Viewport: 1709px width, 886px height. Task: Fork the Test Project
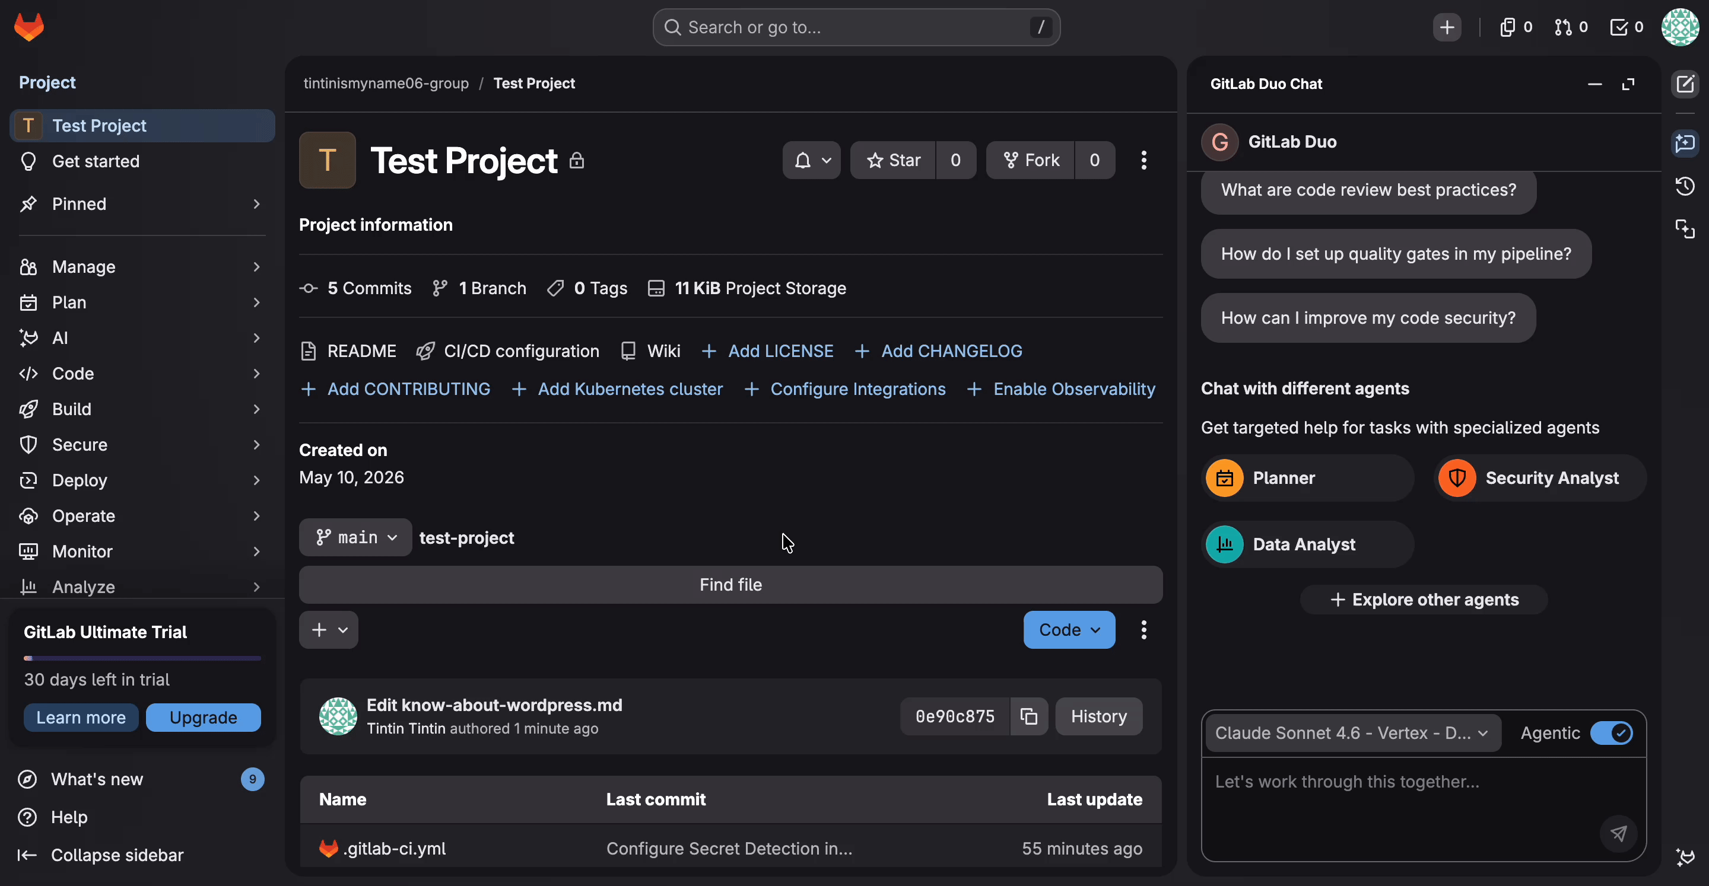[1030, 160]
